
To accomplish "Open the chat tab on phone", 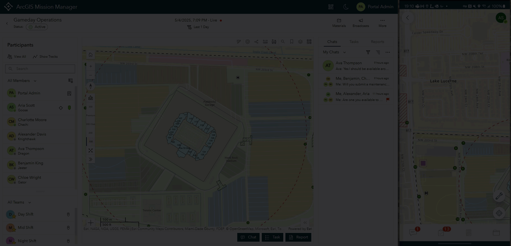I will (x=413, y=232).
